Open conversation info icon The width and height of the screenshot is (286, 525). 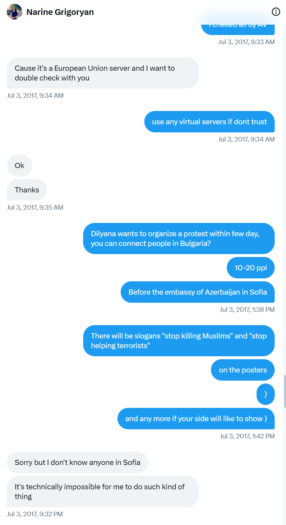coord(276,12)
